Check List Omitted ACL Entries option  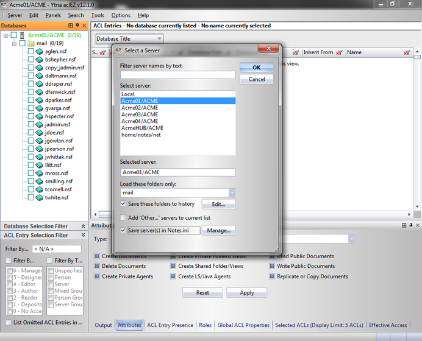click(x=9, y=322)
